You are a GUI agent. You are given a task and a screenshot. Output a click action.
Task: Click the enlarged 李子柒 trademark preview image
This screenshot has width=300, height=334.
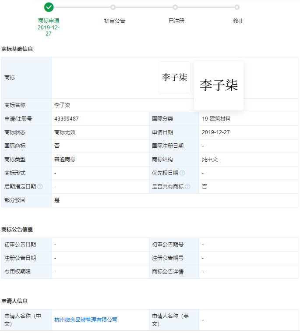[219, 86]
